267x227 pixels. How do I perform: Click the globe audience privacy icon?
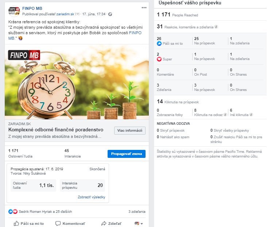click(x=110, y=14)
